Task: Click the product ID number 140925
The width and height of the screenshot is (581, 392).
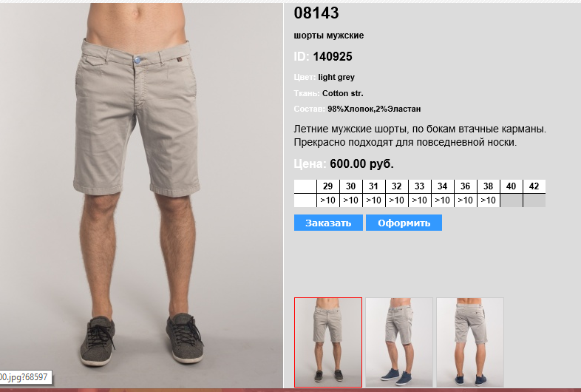Action: pos(333,57)
